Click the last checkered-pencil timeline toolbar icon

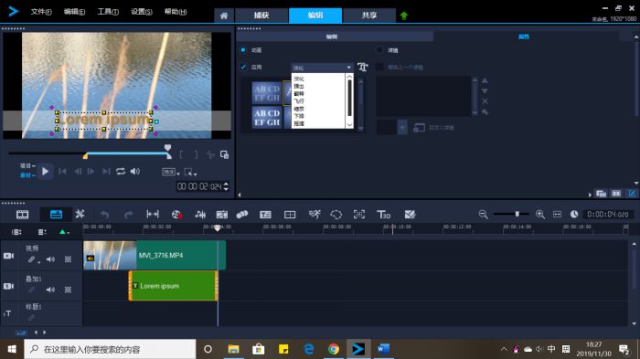410,215
